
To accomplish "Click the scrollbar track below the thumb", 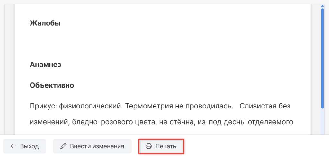I will (322, 124).
